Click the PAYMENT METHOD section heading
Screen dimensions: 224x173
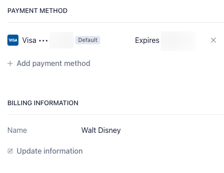(37, 11)
